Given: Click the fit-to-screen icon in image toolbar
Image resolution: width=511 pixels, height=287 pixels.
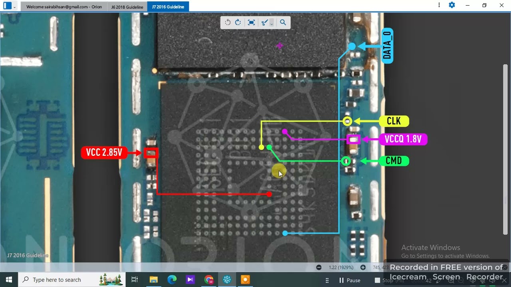Looking at the screenshot, I should [x=251, y=23].
